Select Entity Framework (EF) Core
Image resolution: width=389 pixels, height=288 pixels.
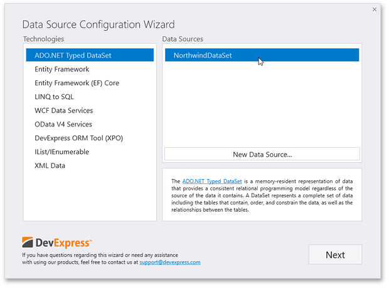click(90, 83)
